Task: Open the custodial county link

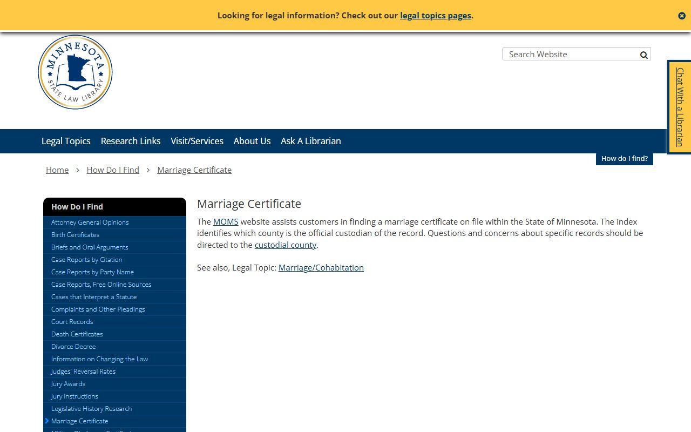Action: coord(286,245)
